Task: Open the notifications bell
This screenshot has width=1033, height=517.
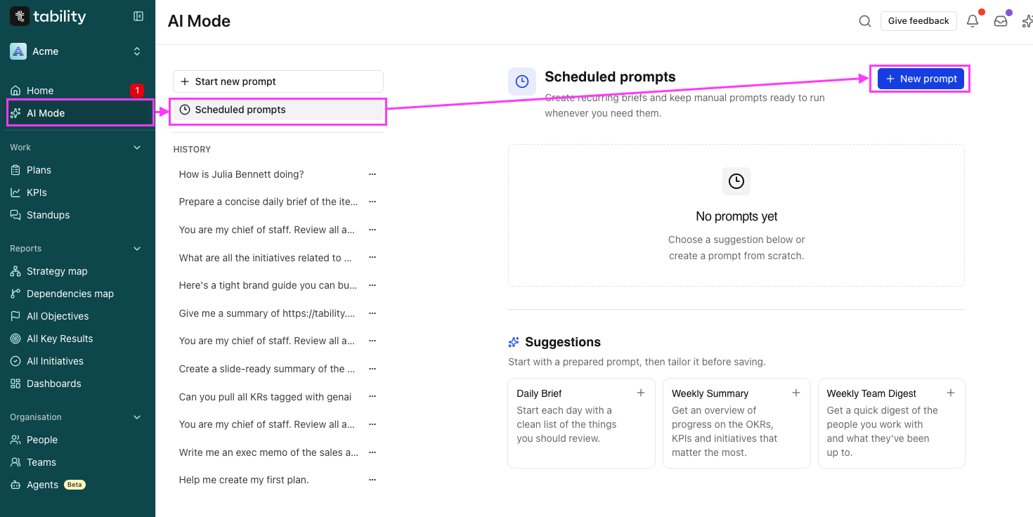Action: tap(973, 21)
